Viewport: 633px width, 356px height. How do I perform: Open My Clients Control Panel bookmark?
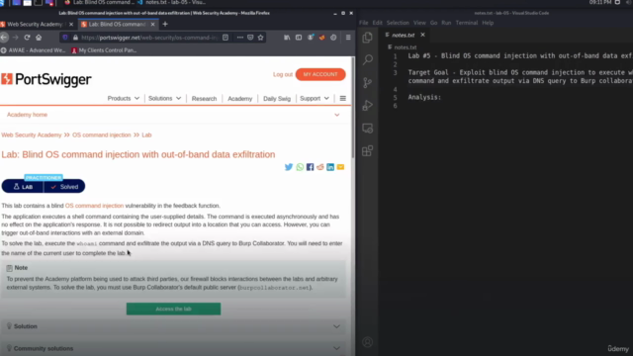104,50
